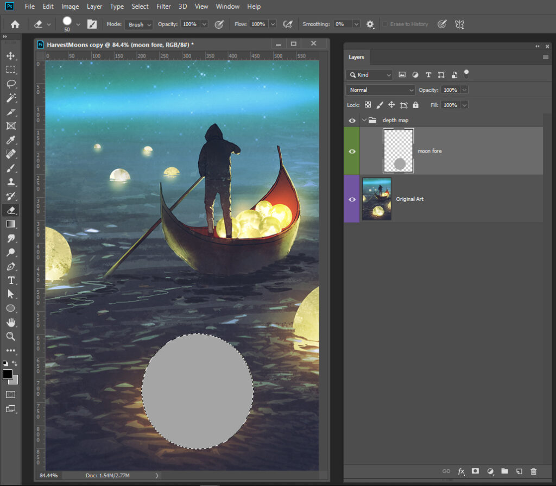Screen dimensions: 556x486
Task: Add layer mask from Layers panel
Action: [475, 471]
